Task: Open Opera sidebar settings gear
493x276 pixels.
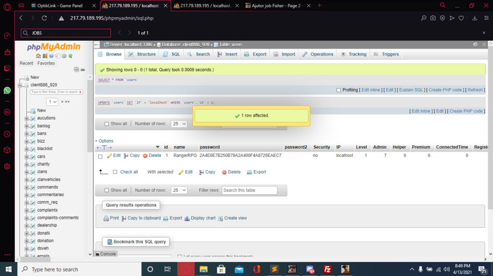Action: [x=7, y=167]
